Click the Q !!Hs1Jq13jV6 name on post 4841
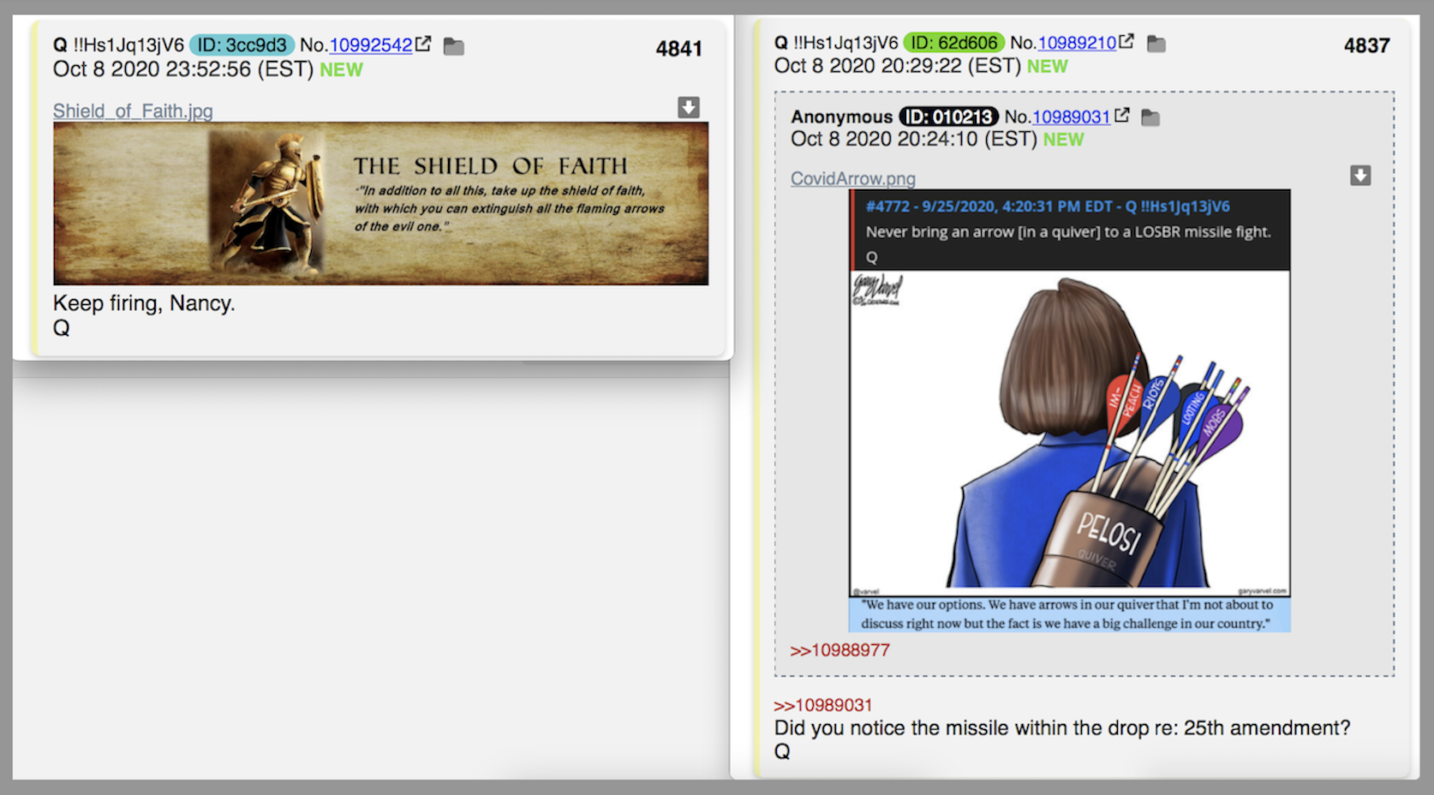Viewport: 1434px width, 795px height. pos(118,45)
